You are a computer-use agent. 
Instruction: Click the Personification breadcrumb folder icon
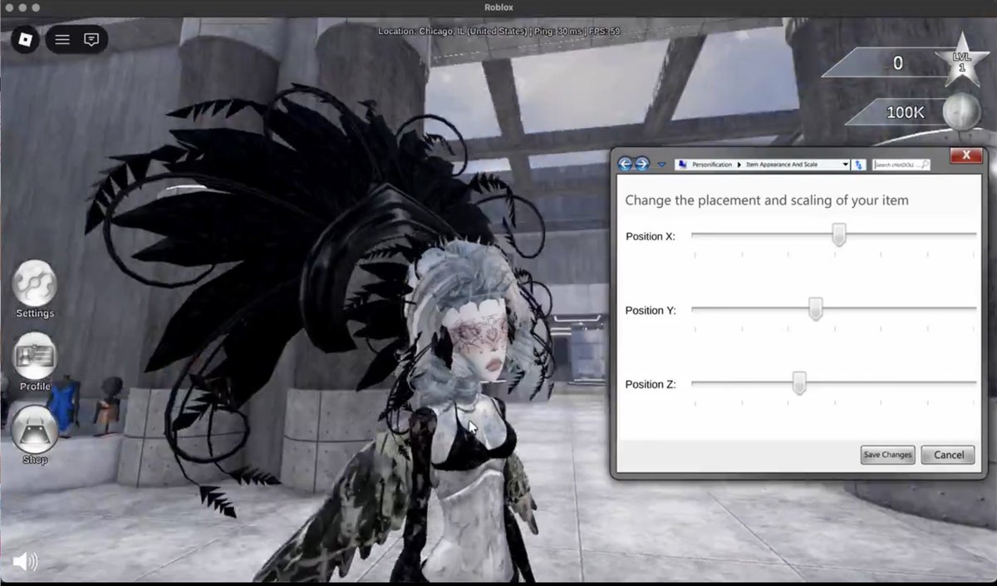[682, 165]
